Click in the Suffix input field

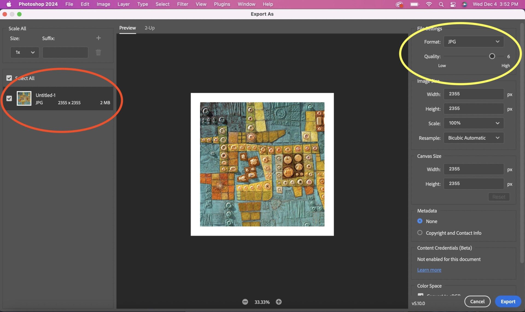(x=65, y=52)
